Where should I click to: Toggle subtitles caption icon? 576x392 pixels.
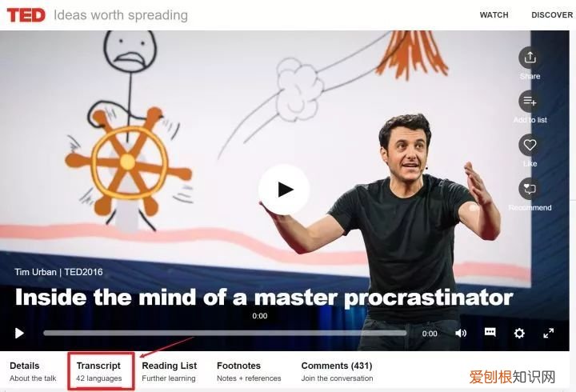[490, 332]
